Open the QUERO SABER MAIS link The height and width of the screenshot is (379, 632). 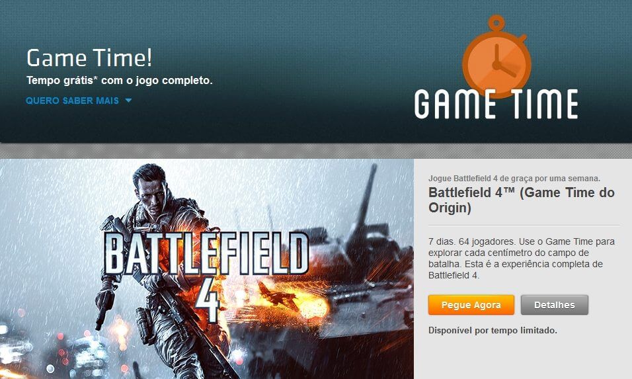(x=73, y=101)
